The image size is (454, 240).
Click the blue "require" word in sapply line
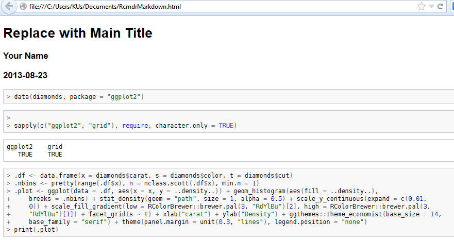click(x=137, y=126)
